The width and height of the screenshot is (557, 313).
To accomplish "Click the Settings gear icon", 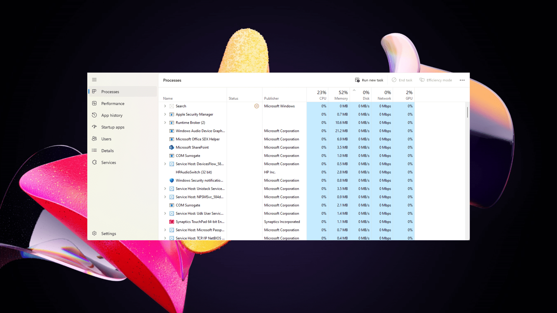I will click(x=94, y=233).
